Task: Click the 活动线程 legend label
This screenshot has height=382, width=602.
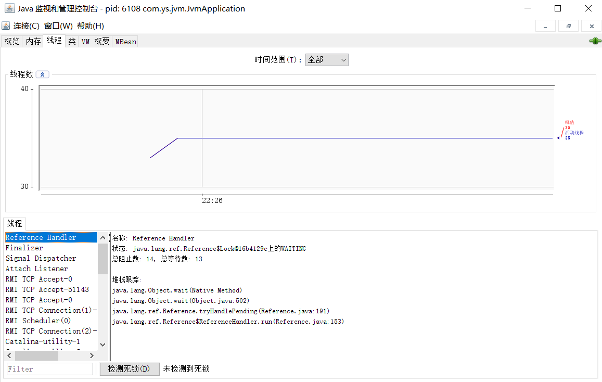Action: tap(574, 133)
